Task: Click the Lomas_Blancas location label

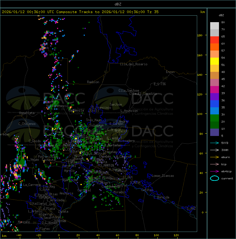Action: tap(163, 176)
